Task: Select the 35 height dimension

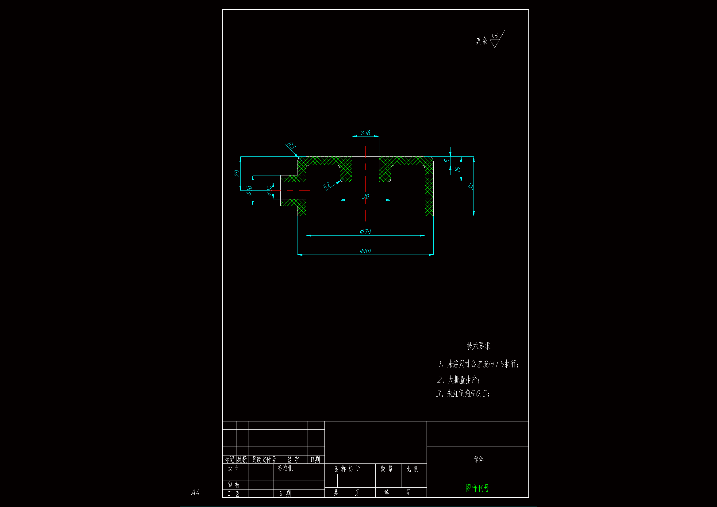Action: [470, 186]
